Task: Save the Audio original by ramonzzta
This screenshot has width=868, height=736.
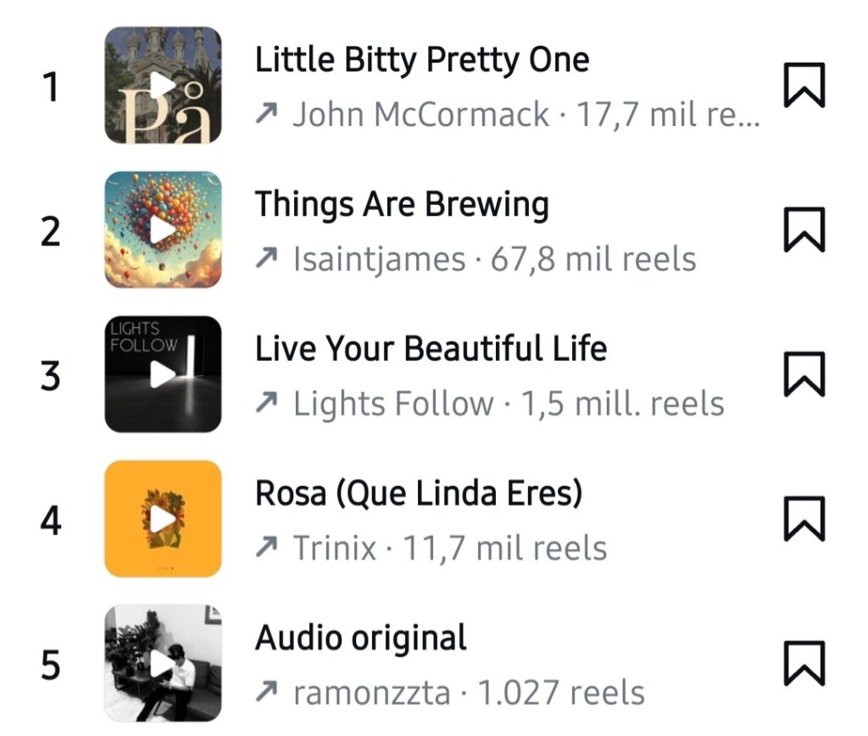Action: point(804,663)
